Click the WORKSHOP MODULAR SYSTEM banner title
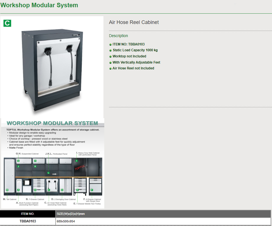Image resolution: width=272 pixels, height=226 pixels. pos(52,123)
